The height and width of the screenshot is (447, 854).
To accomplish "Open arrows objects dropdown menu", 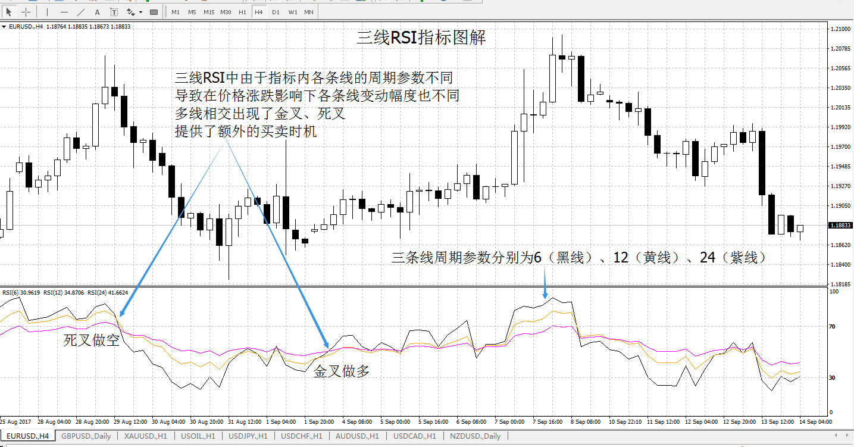I will pyautogui.click(x=140, y=12).
